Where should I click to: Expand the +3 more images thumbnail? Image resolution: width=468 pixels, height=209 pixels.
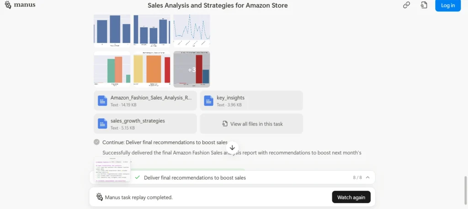click(191, 69)
